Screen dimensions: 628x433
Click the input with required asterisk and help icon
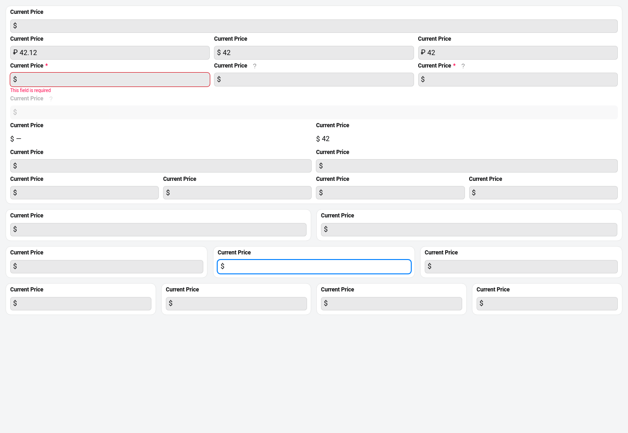click(x=517, y=80)
